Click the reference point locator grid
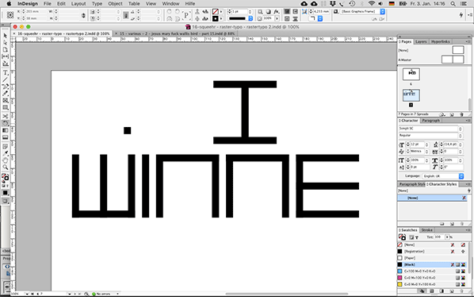The height and width of the screenshot is (297, 474). point(10,15)
